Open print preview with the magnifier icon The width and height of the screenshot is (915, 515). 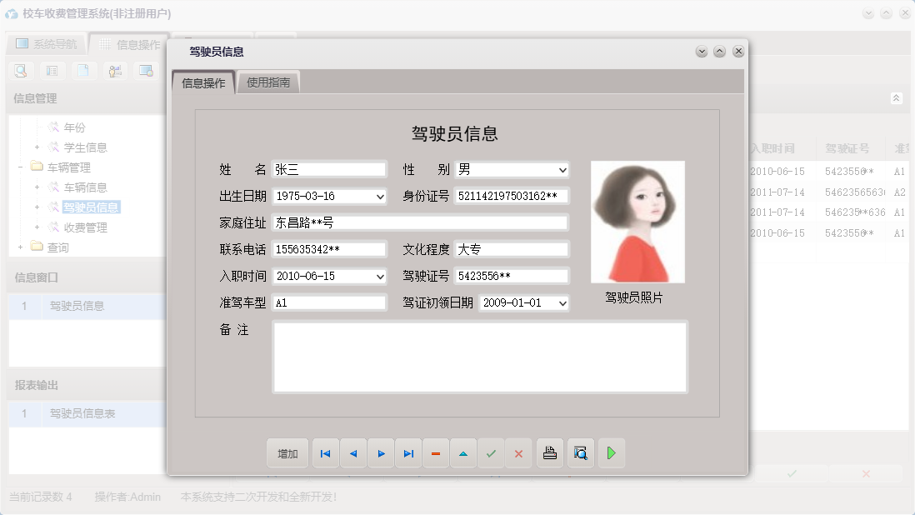click(581, 452)
